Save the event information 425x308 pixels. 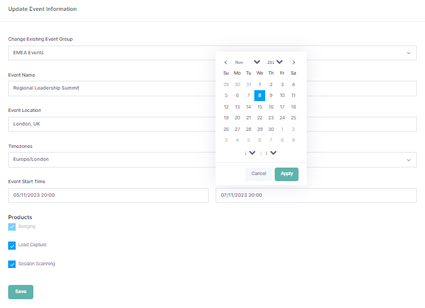20,292
